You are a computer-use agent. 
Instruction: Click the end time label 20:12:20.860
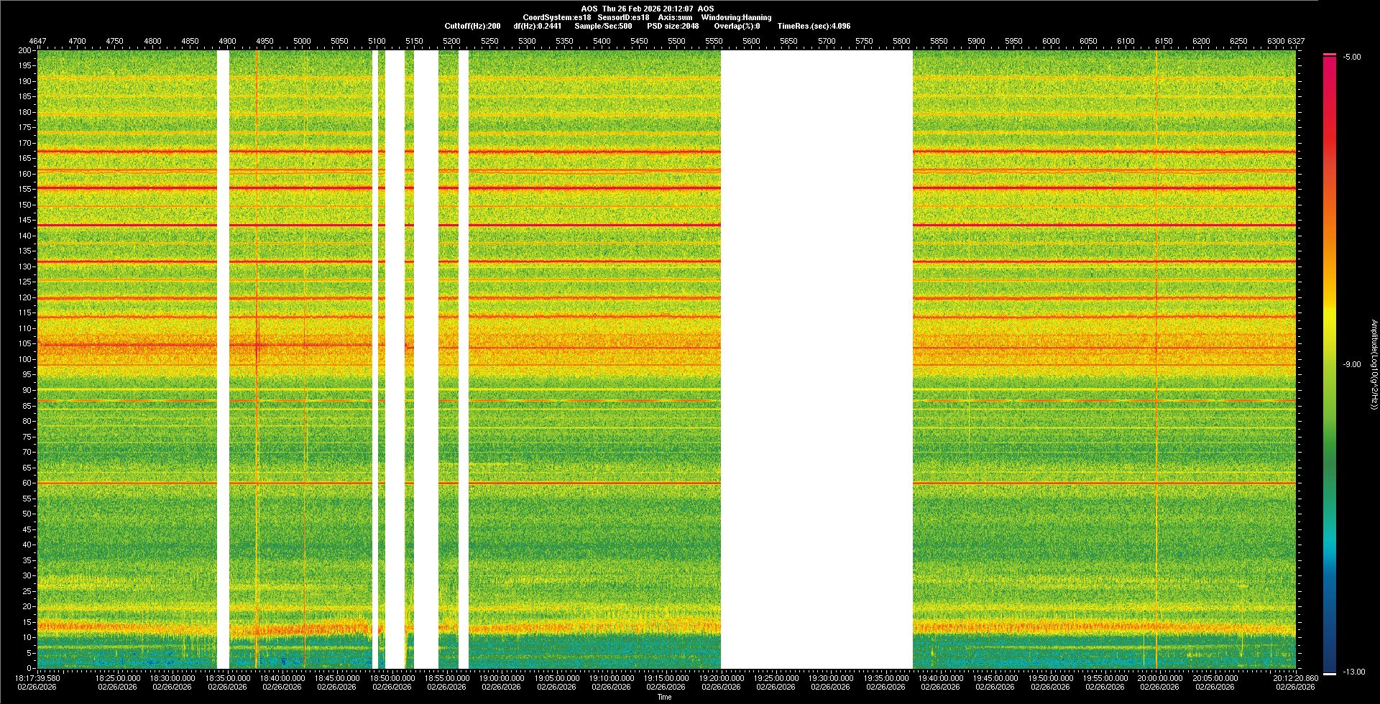tap(1295, 678)
